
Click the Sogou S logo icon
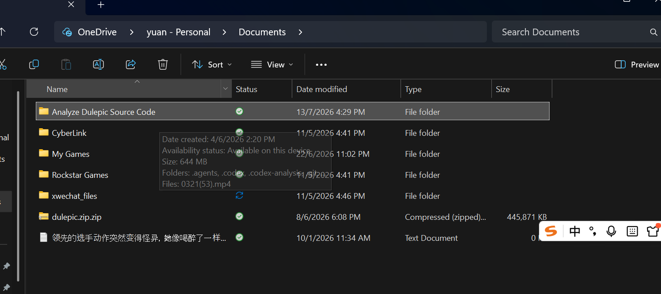click(x=551, y=231)
